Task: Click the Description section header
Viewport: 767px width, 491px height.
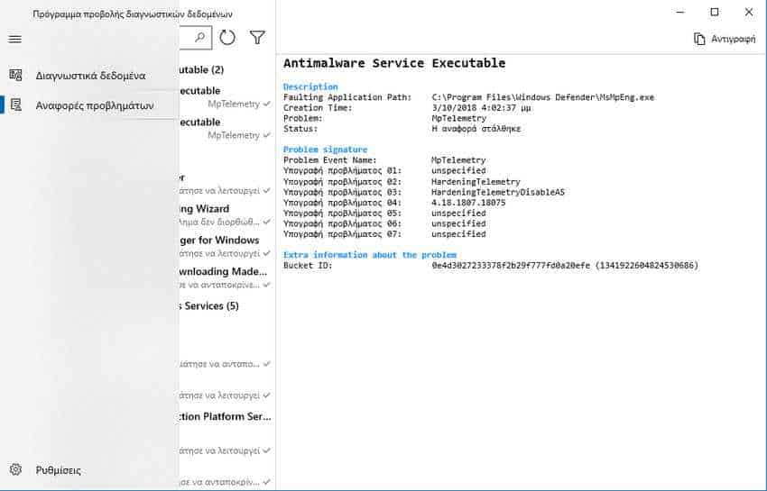Action: pyautogui.click(x=310, y=86)
